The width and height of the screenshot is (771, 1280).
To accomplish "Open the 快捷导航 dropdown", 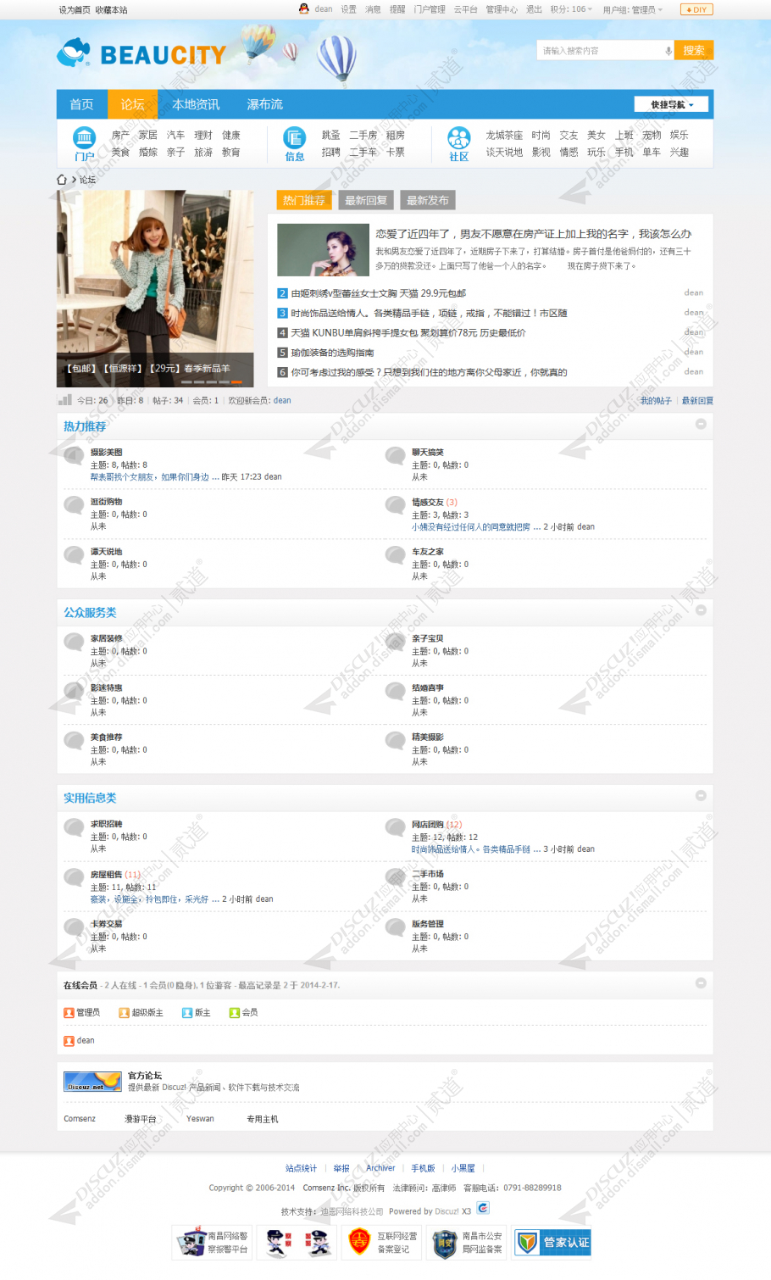I will [x=671, y=104].
